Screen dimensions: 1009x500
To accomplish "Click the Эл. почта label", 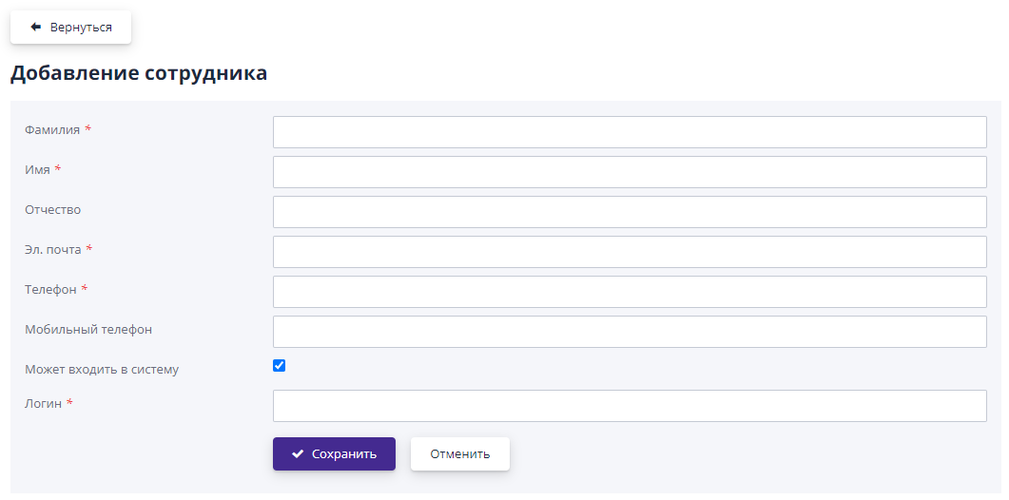I will 53,250.
